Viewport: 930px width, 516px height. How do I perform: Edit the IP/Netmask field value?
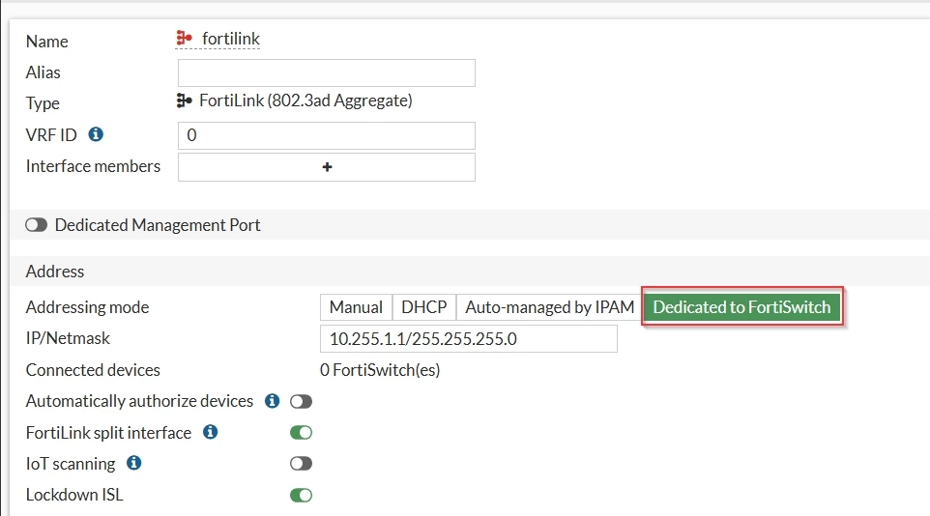click(x=469, y=338)
